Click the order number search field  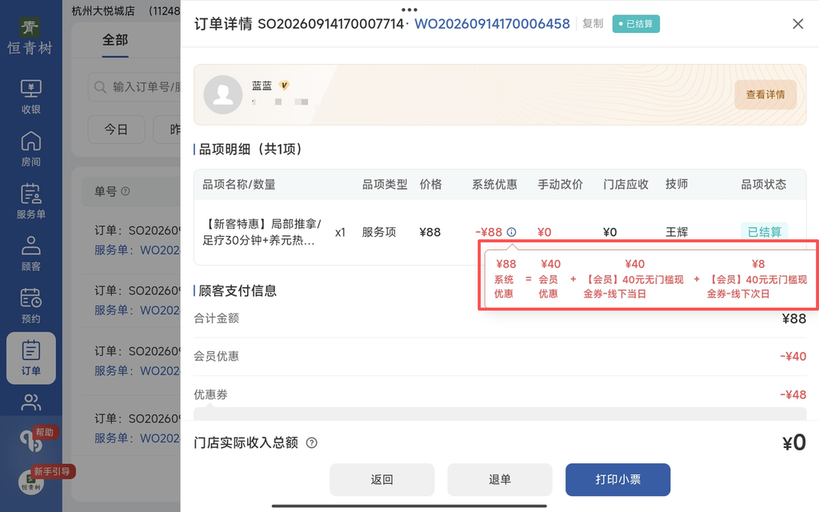point(134,86)
